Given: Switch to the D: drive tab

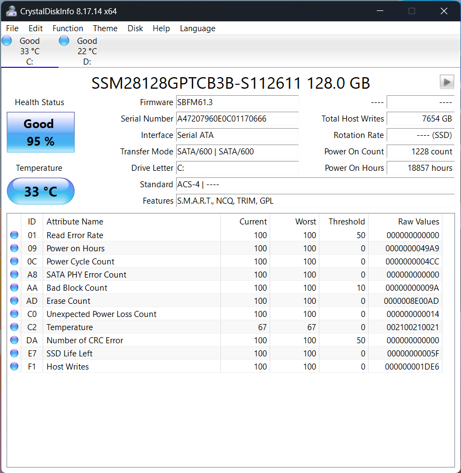Looking at the screenshot, I should point(86,49).
